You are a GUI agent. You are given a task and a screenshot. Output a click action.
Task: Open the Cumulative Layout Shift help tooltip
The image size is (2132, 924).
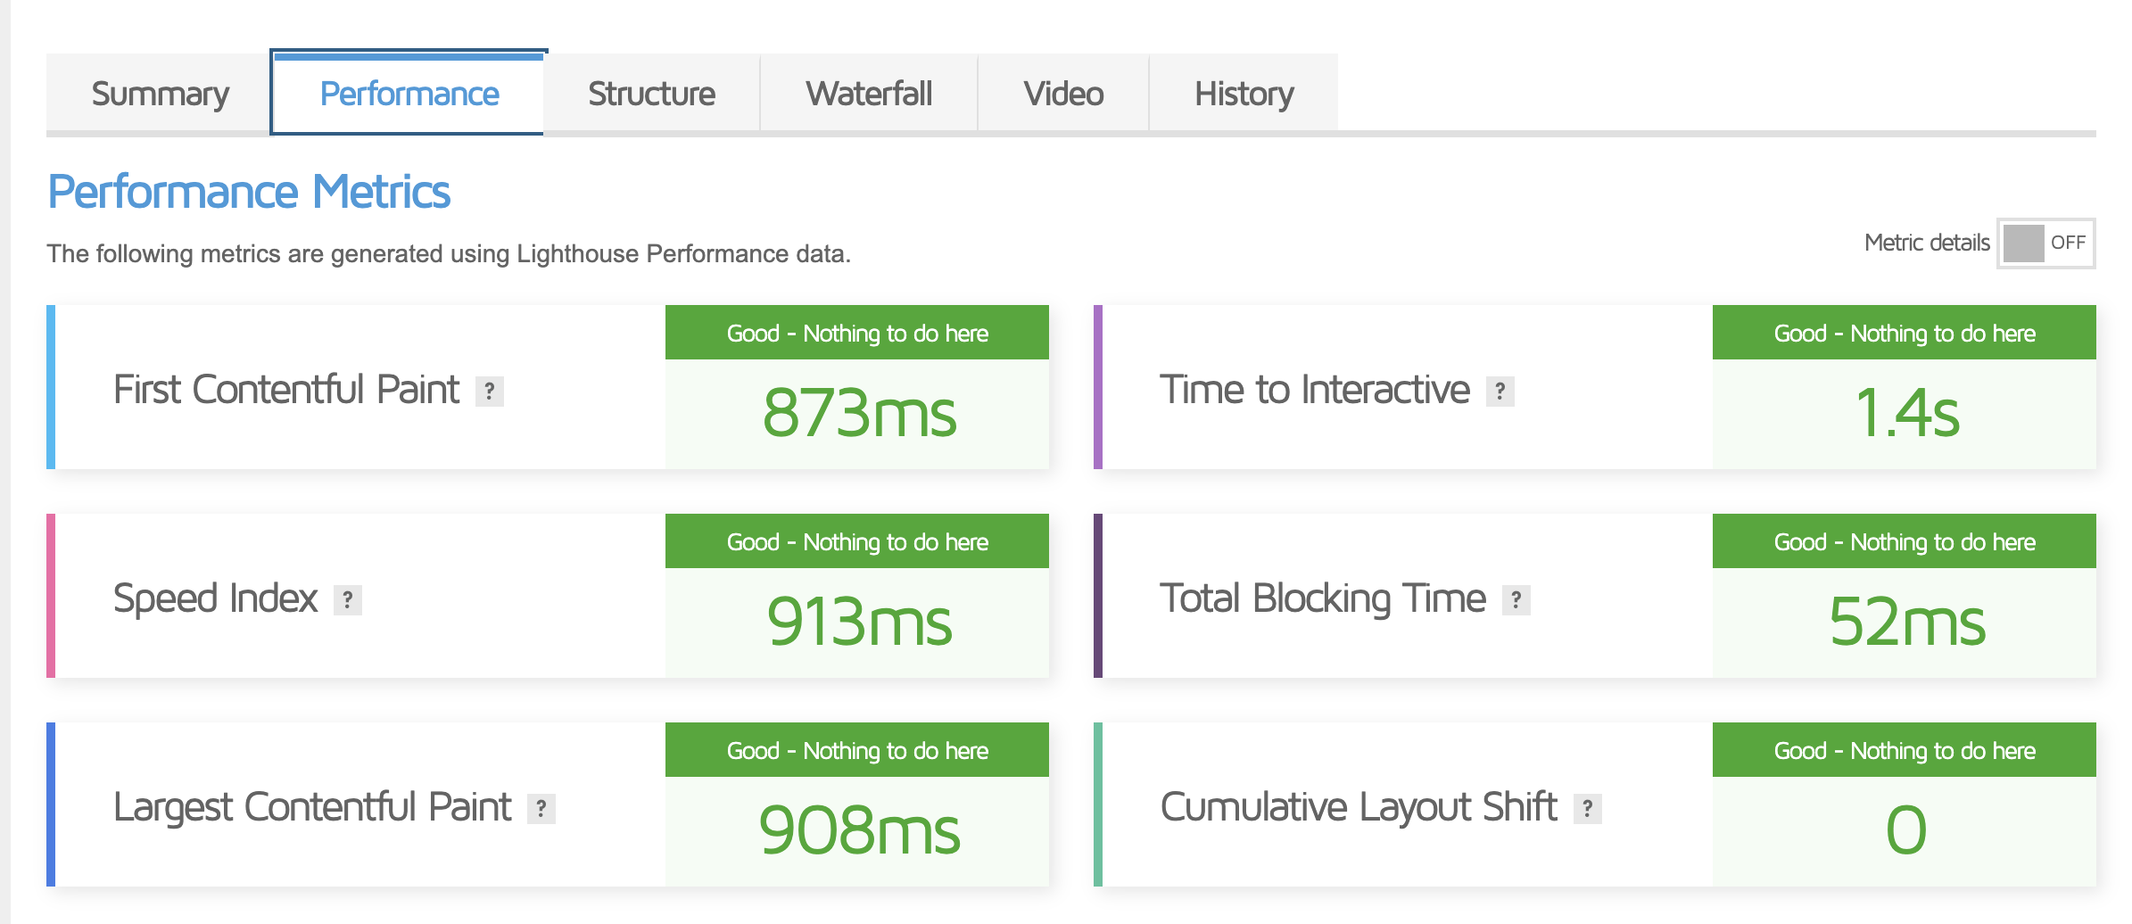click(1587, 808)
